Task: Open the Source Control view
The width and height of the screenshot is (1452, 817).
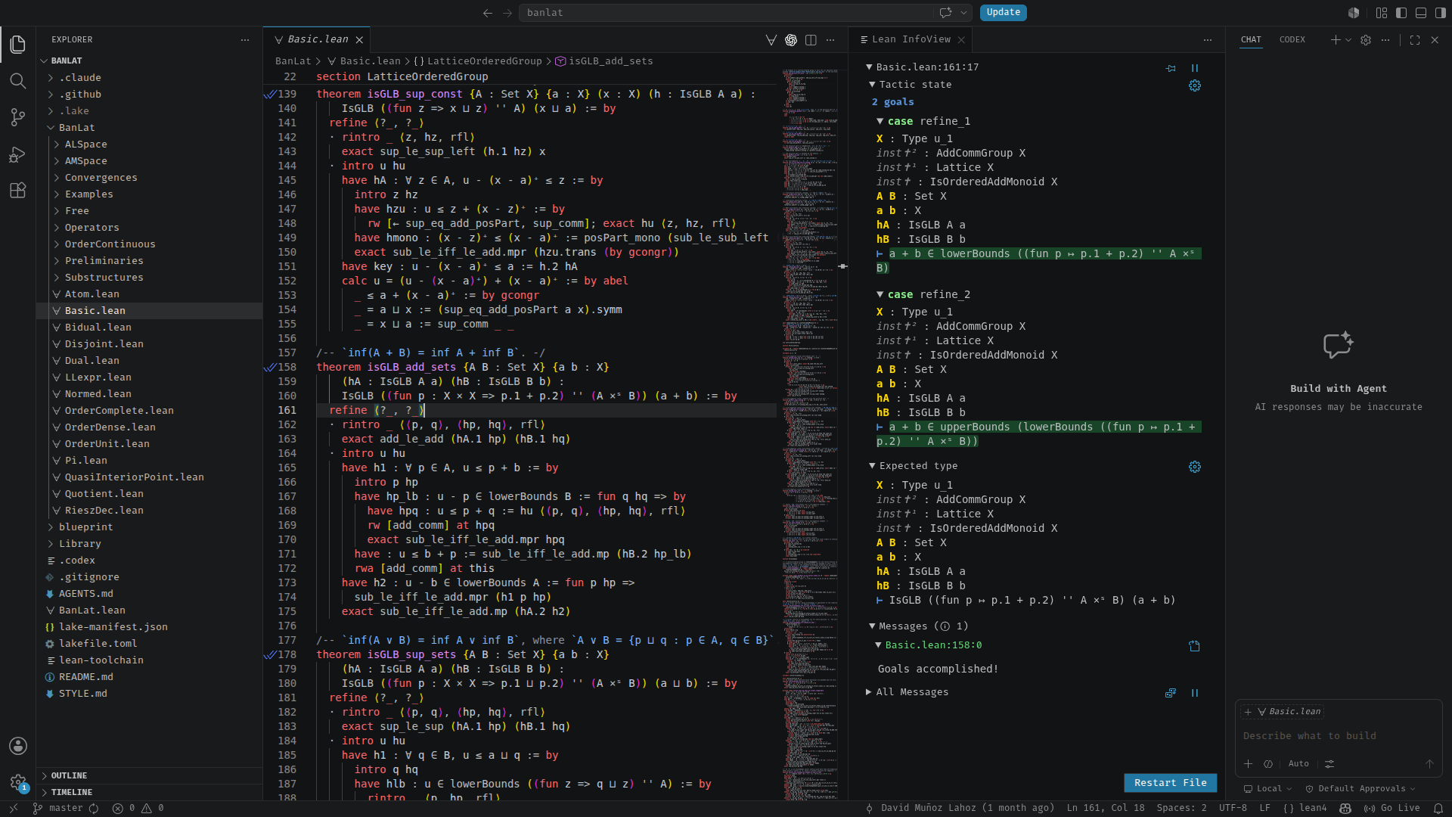Action: coord(18,117)
